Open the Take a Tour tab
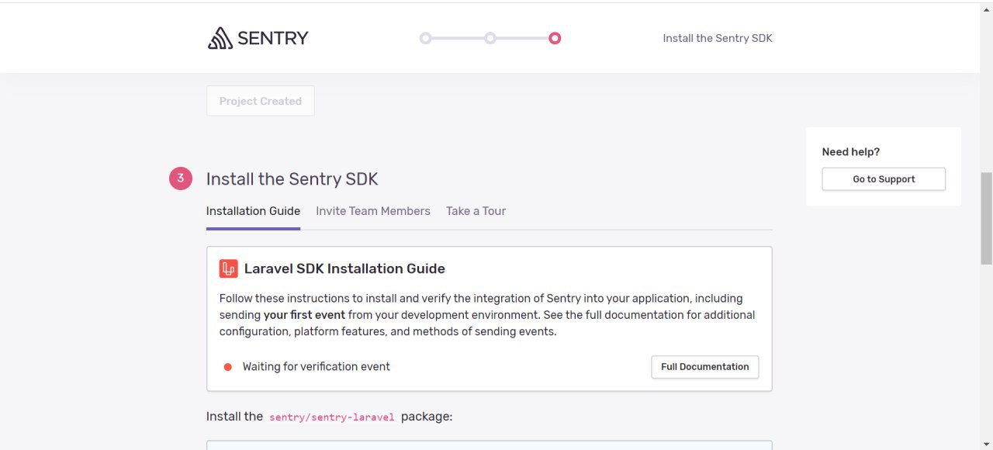The width and height of the screenshot is (993, 450). 476,211
